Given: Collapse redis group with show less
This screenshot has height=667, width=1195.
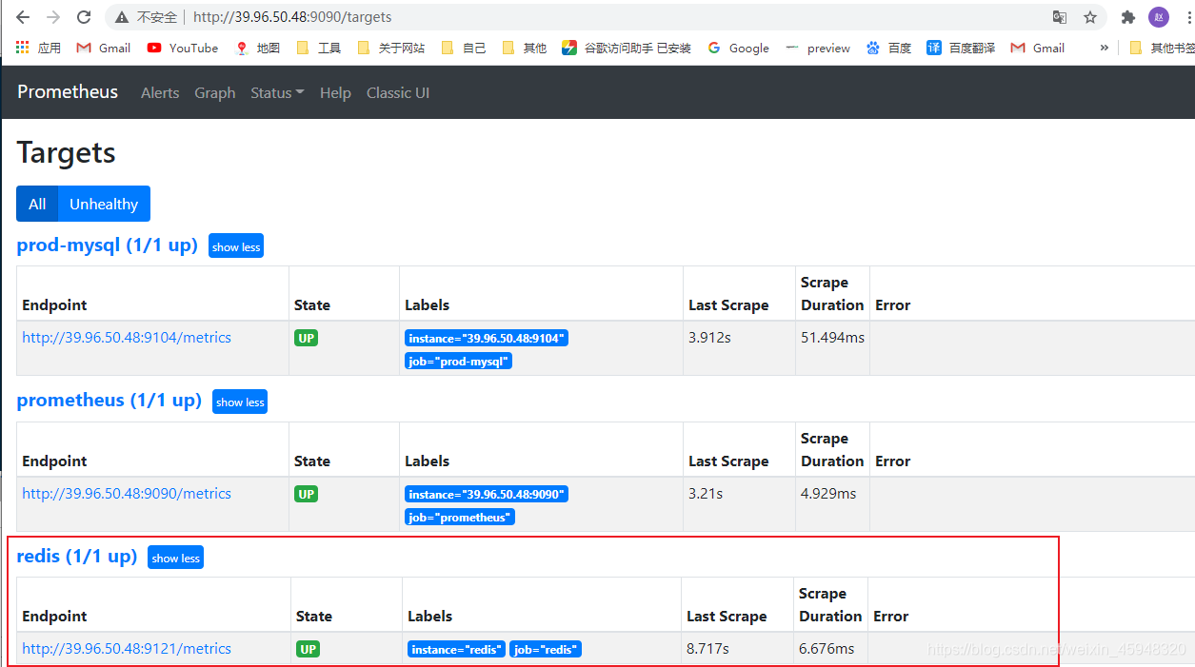Looking at the screenshot, I should pyautogui.click(x=175, y=558).
